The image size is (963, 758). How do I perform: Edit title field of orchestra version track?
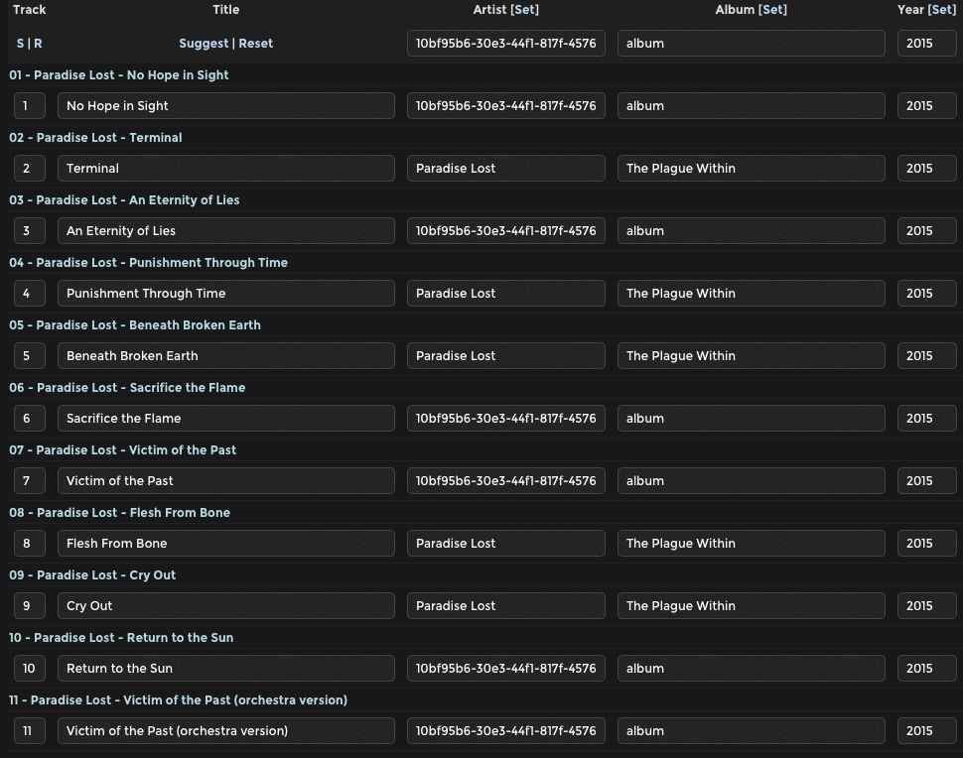click(225, 731)
